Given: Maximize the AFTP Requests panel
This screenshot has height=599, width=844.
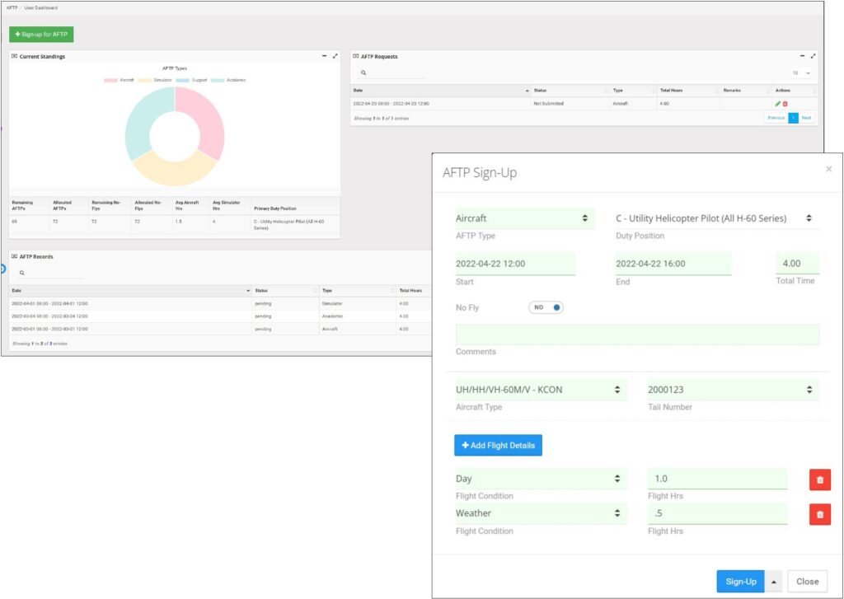Looking at the screenshot, I should click(814, 56).
